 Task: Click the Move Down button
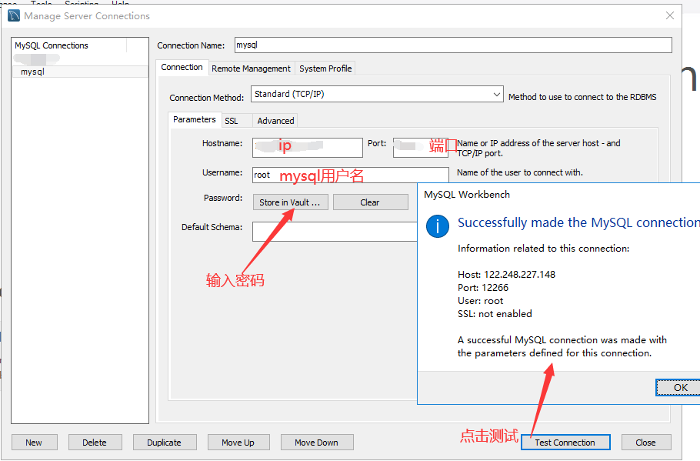tap(316, 443)
